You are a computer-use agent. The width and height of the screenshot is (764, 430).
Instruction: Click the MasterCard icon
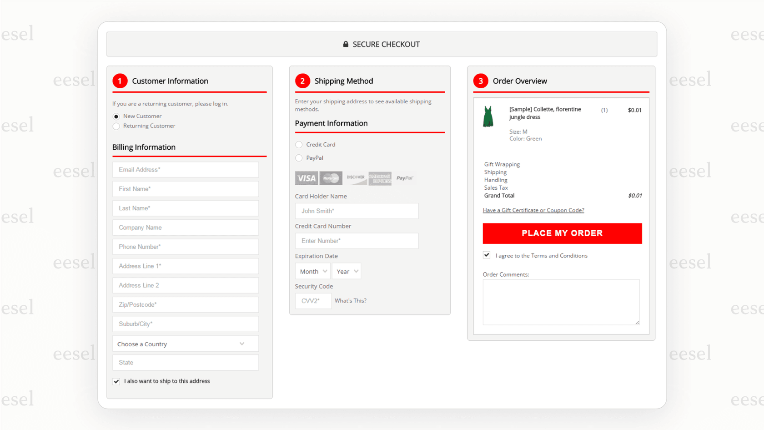331,178
